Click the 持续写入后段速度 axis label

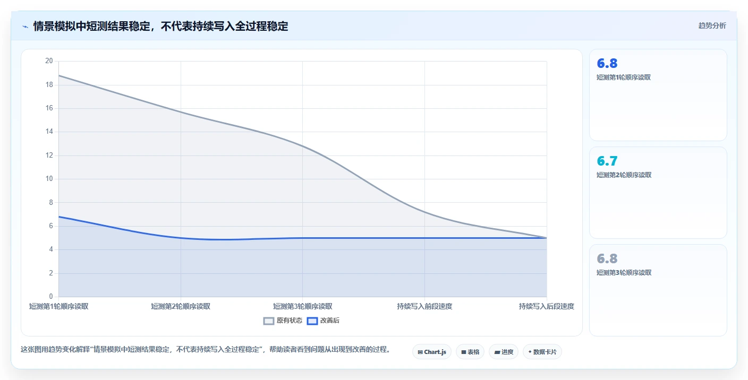pyautogui.click(x=547, y=306)
